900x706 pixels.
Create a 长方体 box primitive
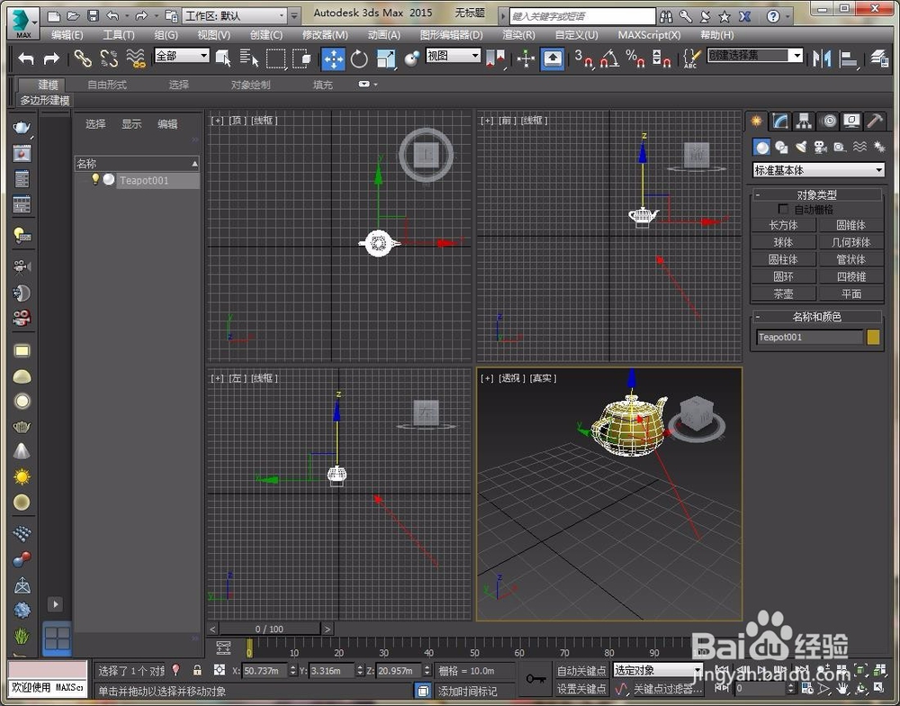click(783, 225)
